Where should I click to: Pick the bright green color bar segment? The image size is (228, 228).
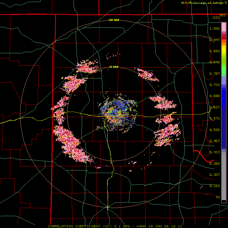[224, 69]
